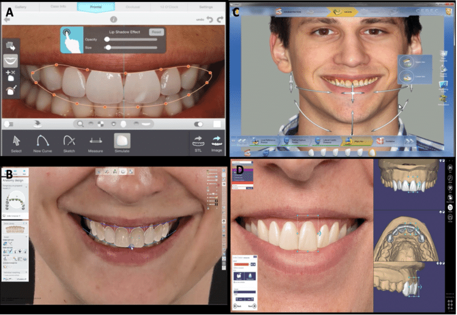Open the info icon below the tabs

pos(114,20)
